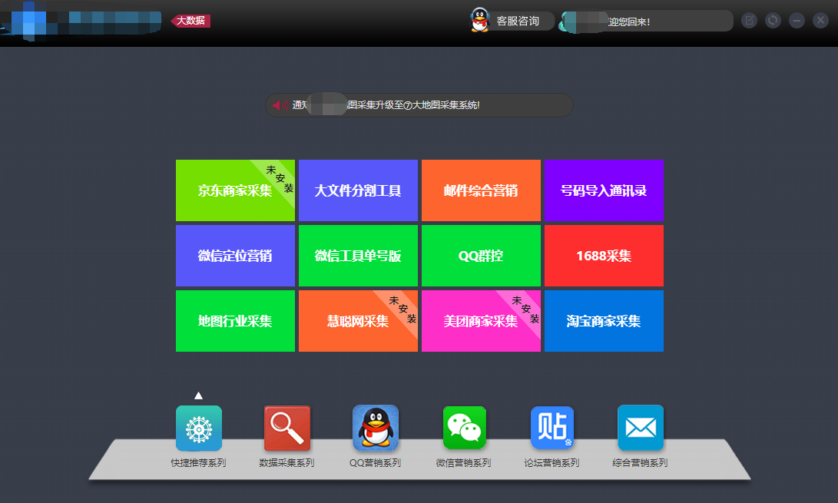Launch the 微信定位营销 tile
Viewport: 838px width, 503px height.
235,256
